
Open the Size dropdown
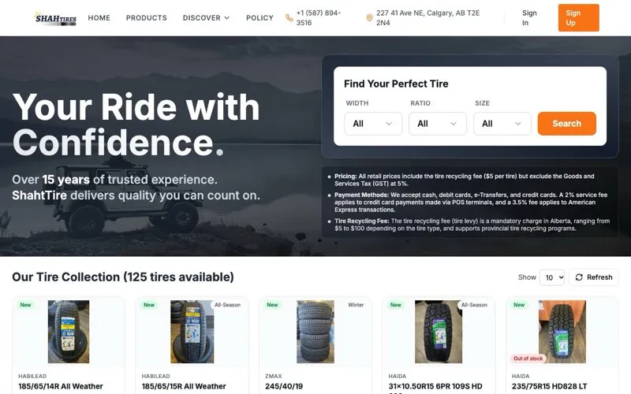(502, 124)
